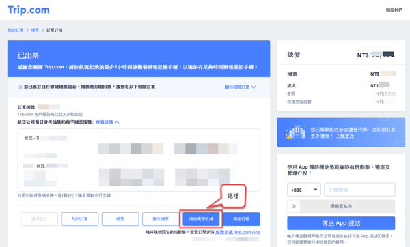Click 選擇座位 button
410x247 pixels.
pos(39,219)
